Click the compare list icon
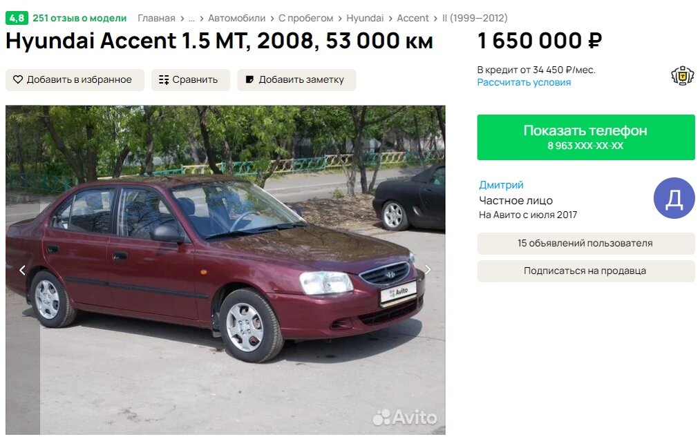 point(164,80)
